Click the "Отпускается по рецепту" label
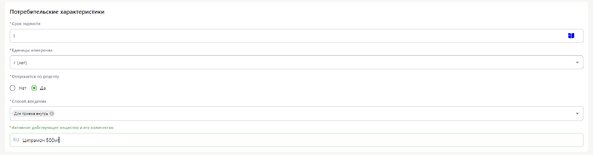 35,77
